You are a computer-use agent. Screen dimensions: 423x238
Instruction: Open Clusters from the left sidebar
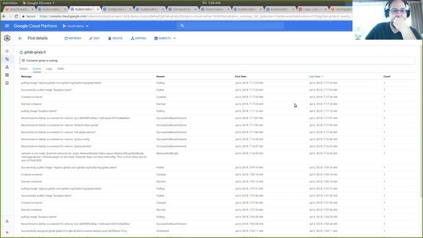click(x=7, y=51)
